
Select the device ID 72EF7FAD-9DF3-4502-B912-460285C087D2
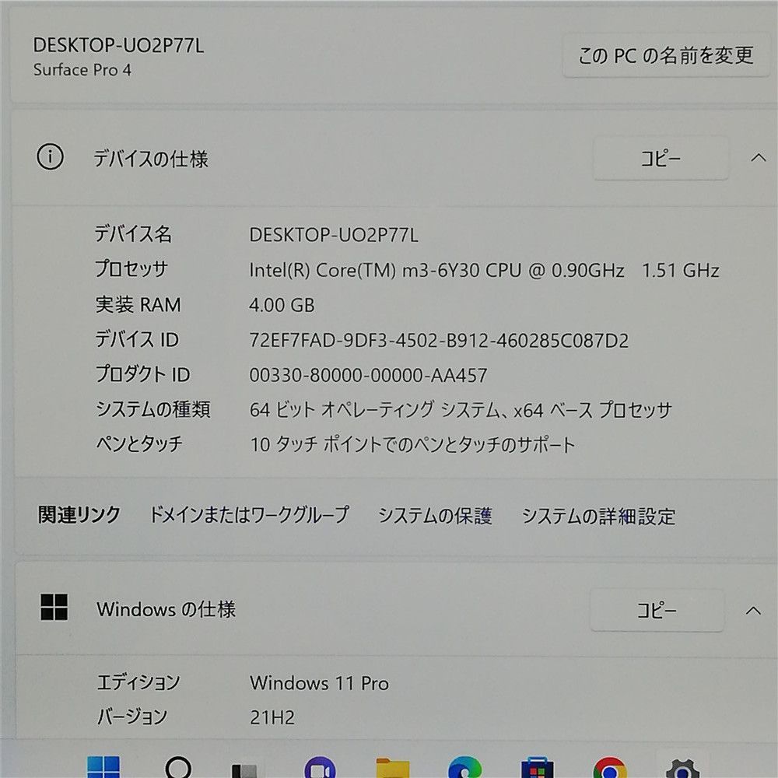point(439,341)
